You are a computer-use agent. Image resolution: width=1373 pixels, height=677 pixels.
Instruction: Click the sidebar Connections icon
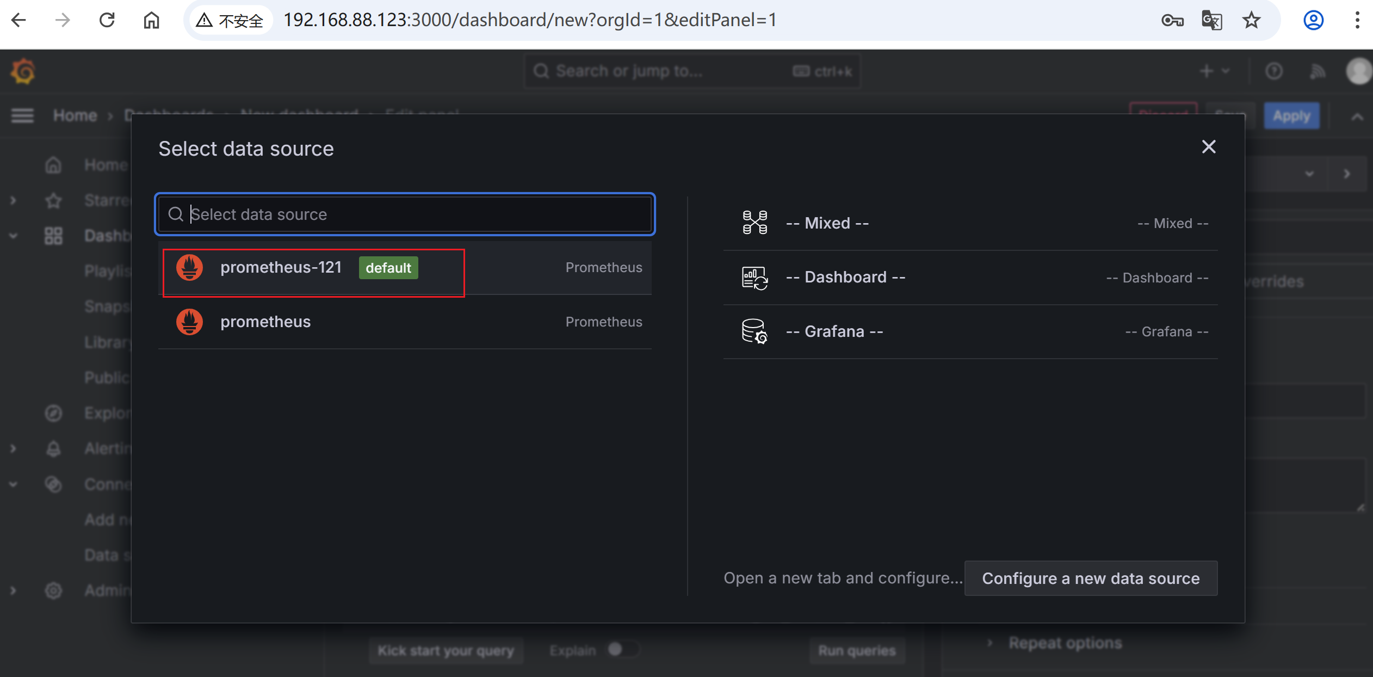53,484
